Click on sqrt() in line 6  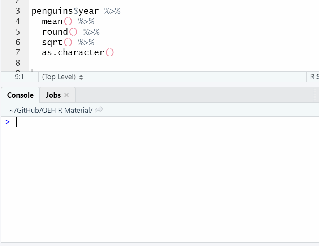(x=57, y=42)
